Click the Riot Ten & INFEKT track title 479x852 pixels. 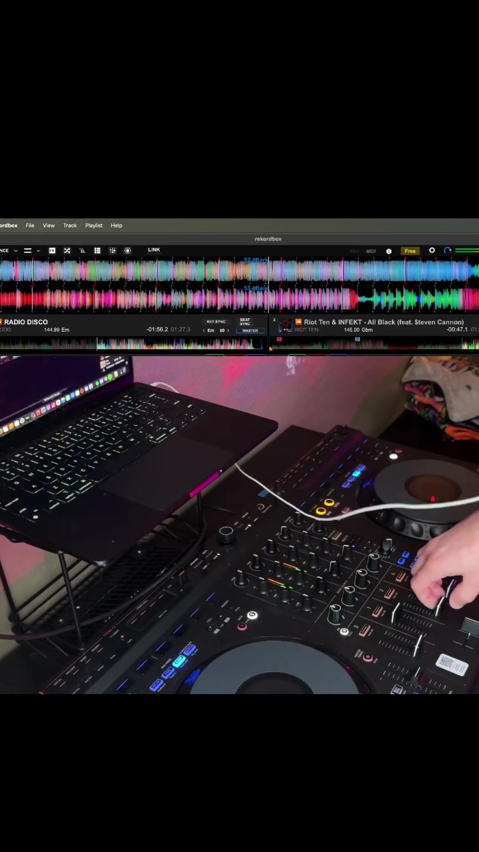pos(384,322)
